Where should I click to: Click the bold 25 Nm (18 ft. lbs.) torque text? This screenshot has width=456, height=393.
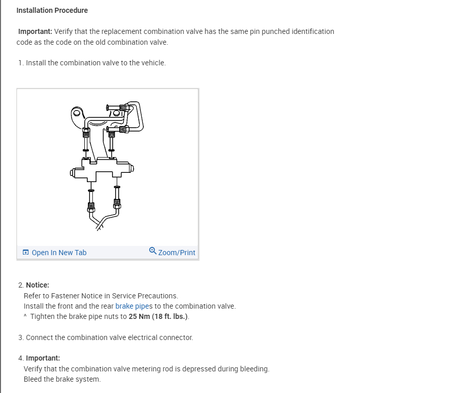point(158,316)
